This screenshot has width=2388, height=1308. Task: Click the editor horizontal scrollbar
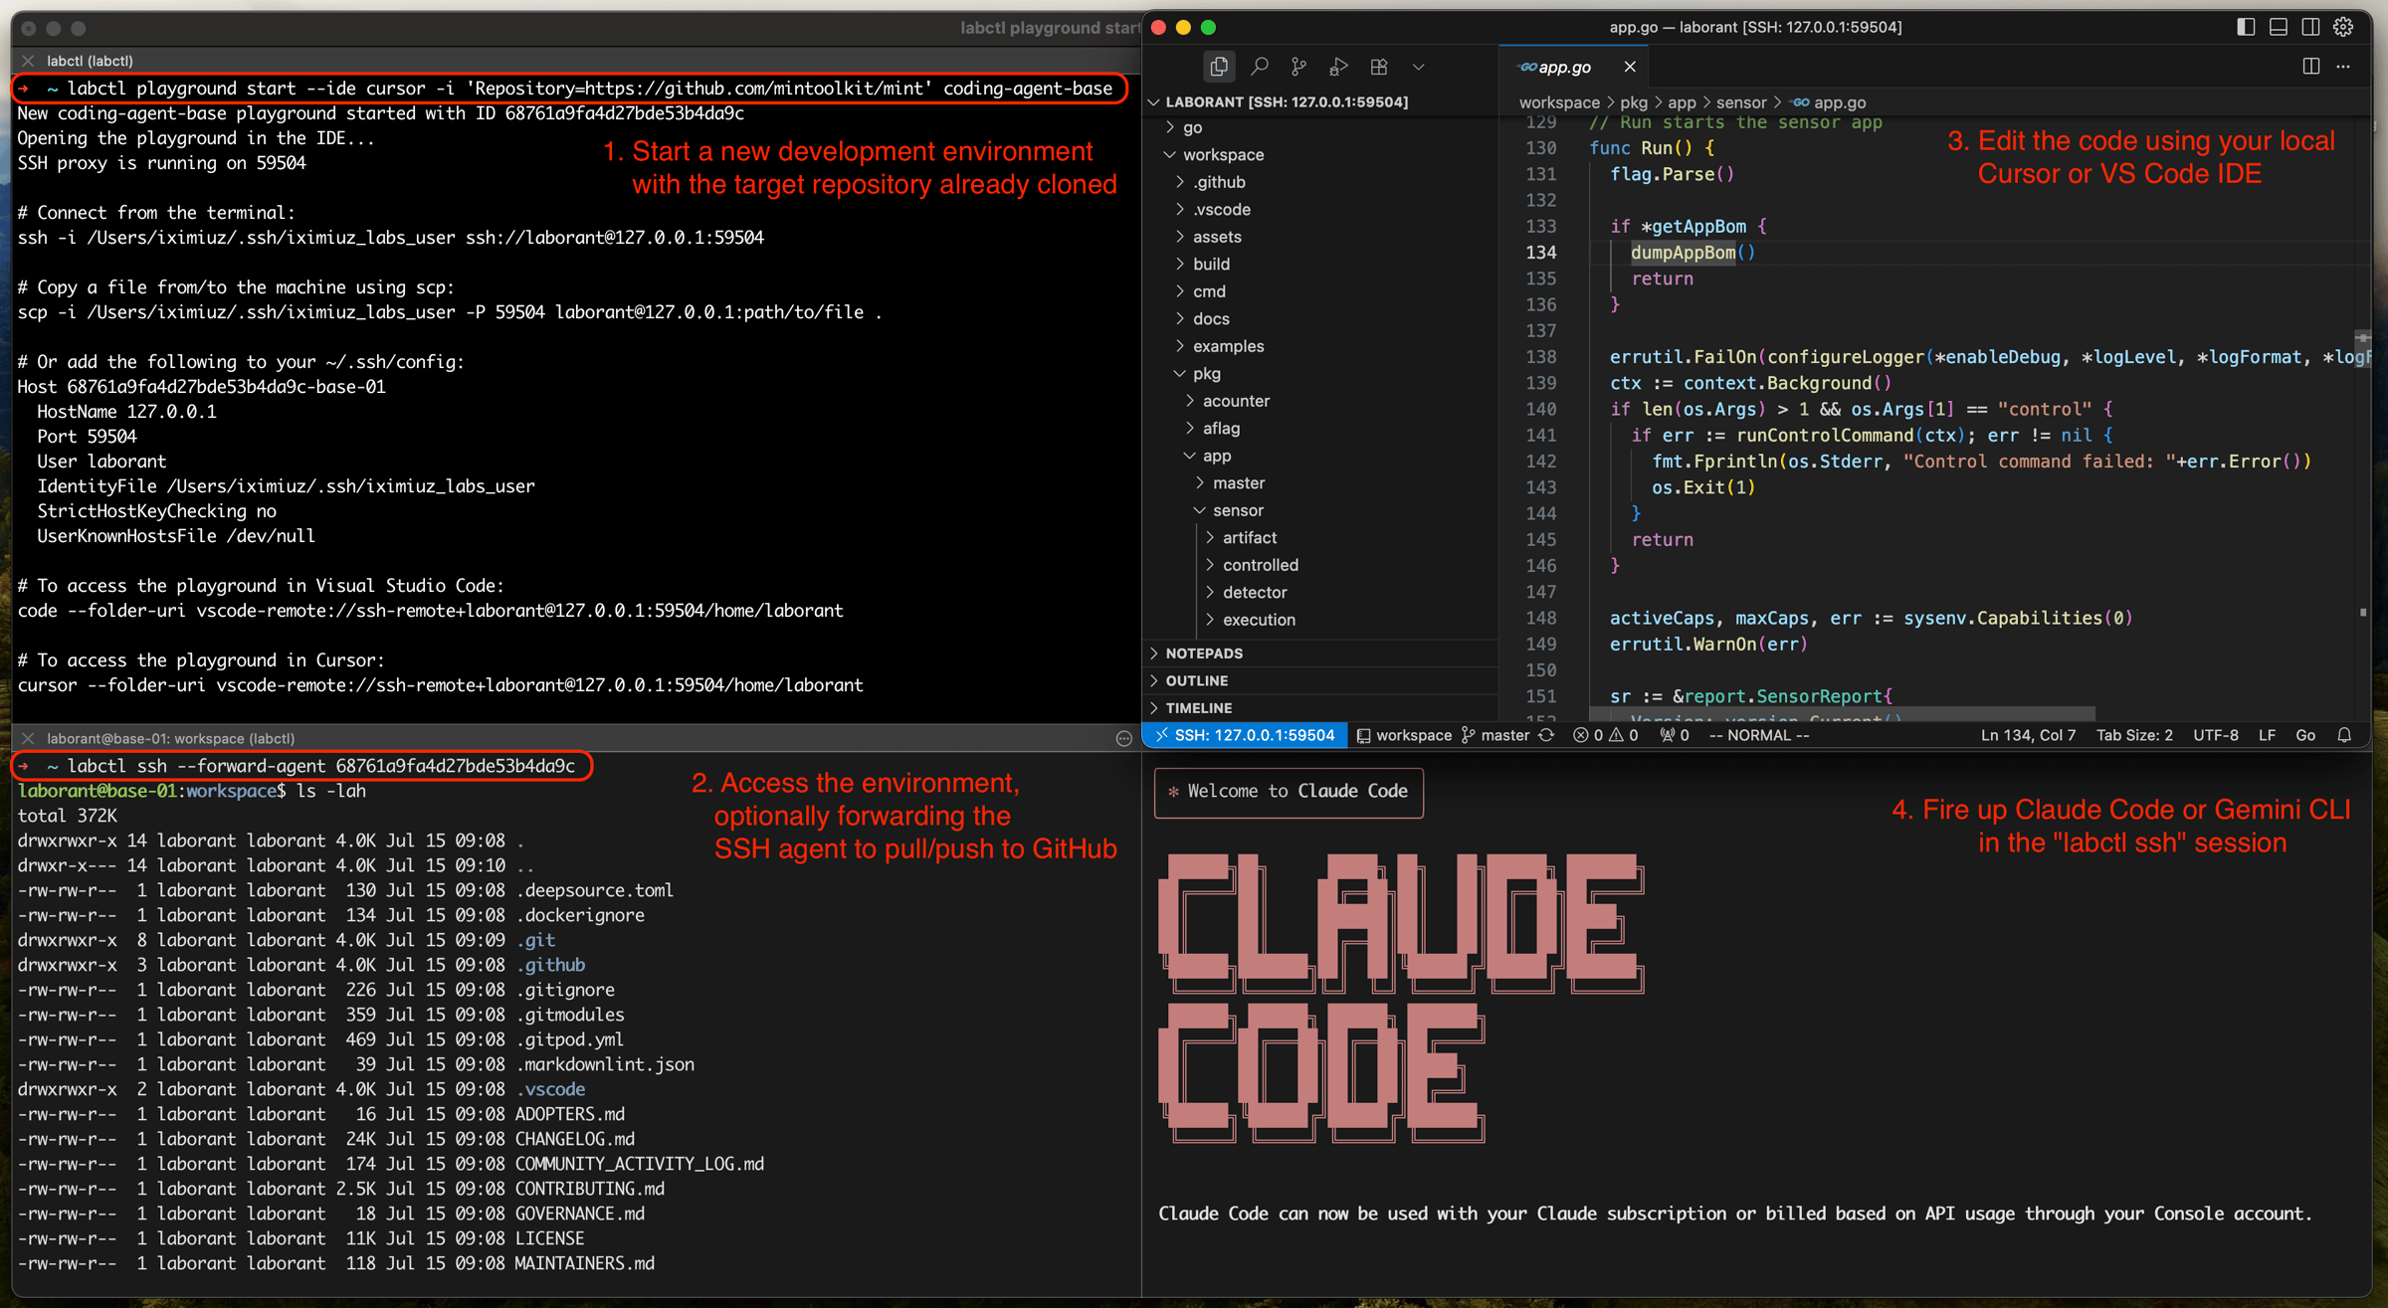point(1842,713)
